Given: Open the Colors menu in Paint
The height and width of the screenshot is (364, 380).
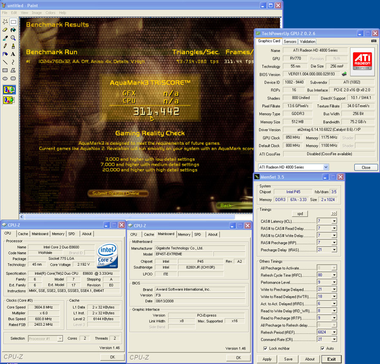Looking at the screenshot, I should pyautogui.click(x=50, y=13).
